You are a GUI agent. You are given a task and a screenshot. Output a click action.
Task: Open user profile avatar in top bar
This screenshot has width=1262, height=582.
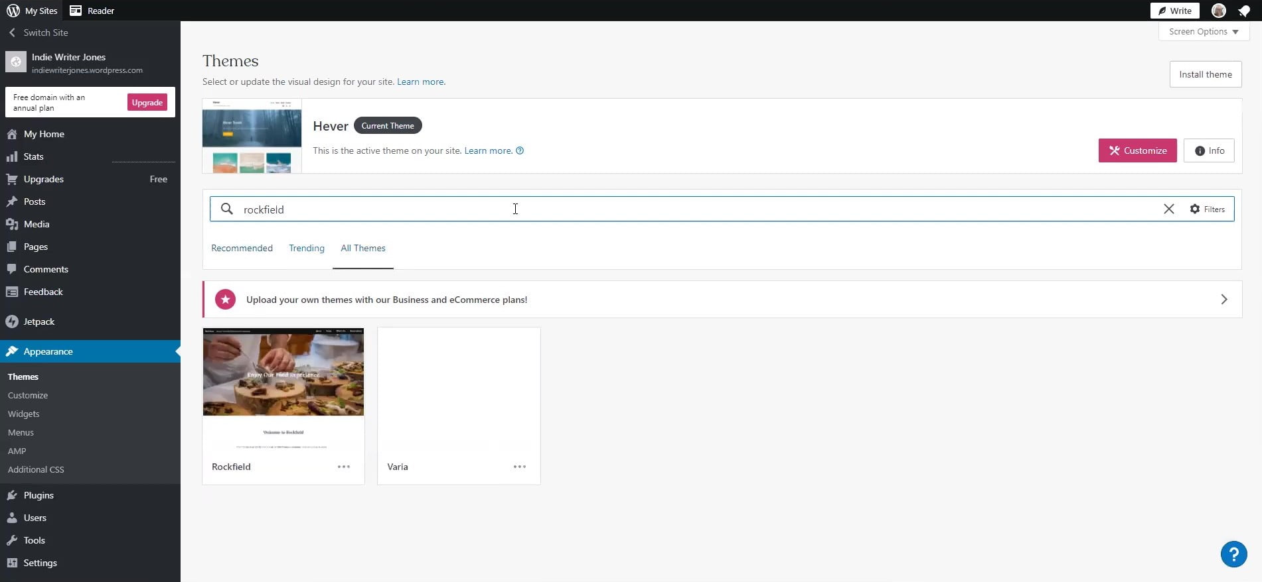(x=1218, y=11)
